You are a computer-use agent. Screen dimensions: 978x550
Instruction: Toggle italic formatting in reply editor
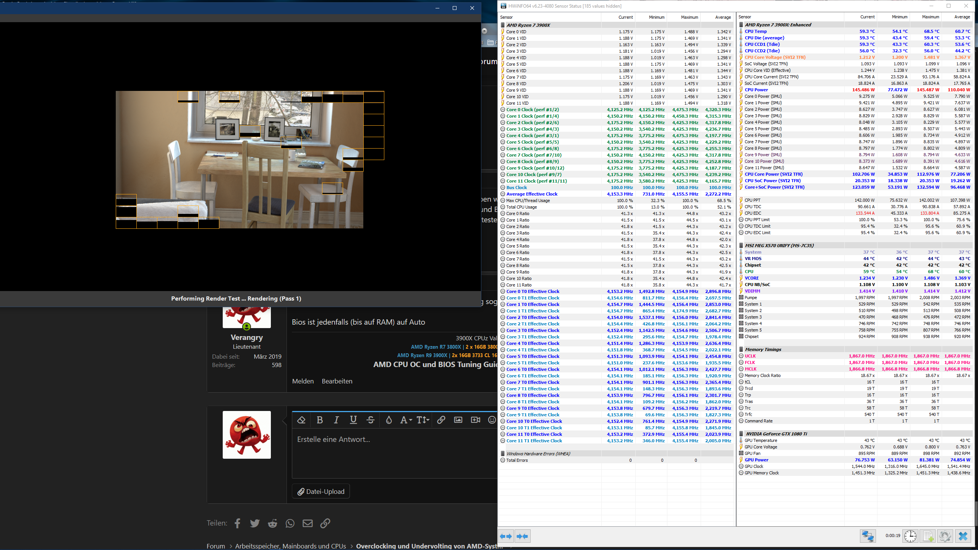tap(336, 420)
